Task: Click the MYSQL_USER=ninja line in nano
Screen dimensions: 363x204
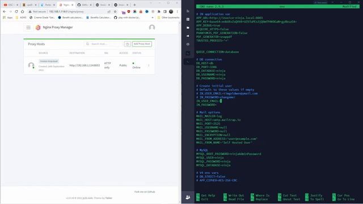Action: point(210,158)
